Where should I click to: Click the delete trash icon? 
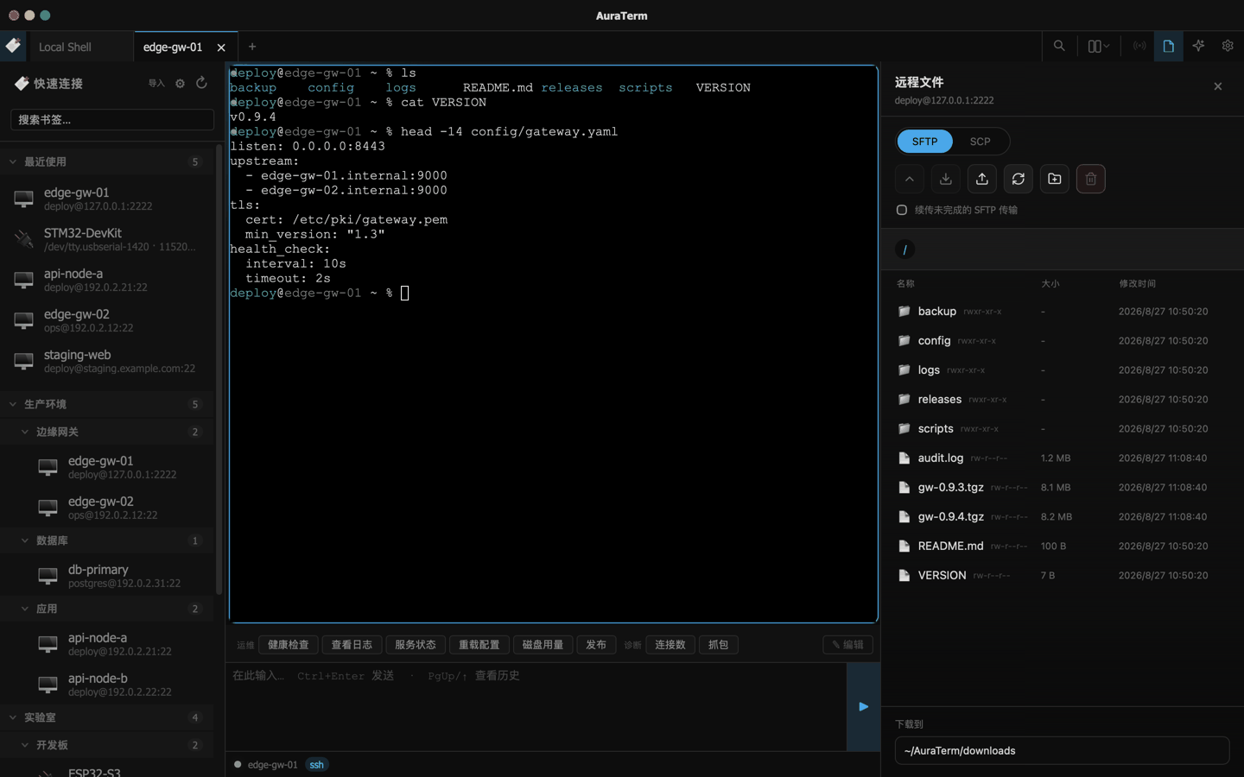pyautogui.click(x=1091, y=179)
